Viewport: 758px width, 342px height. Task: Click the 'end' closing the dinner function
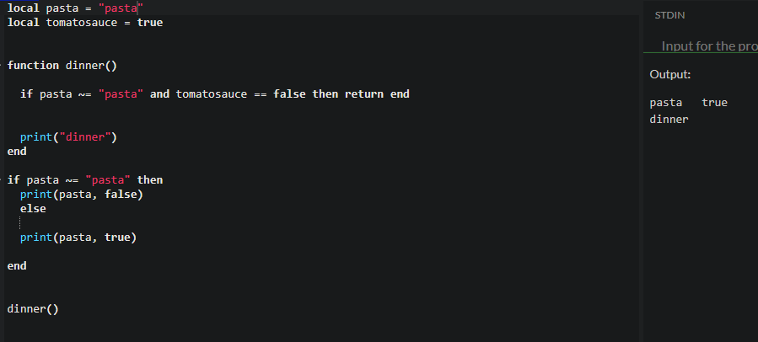coord(17,151)
